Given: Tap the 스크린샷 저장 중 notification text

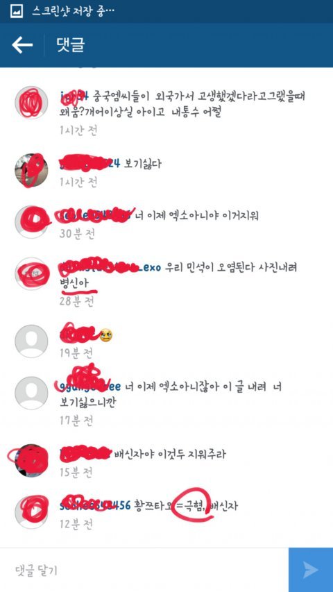Looking at the screenshot, I should click(73, 11).
